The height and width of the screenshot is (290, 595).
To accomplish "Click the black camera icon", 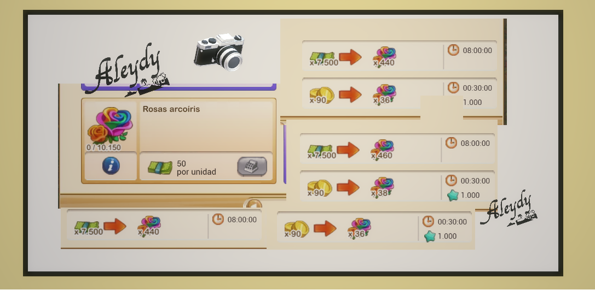I will click(x=219, y=52).
